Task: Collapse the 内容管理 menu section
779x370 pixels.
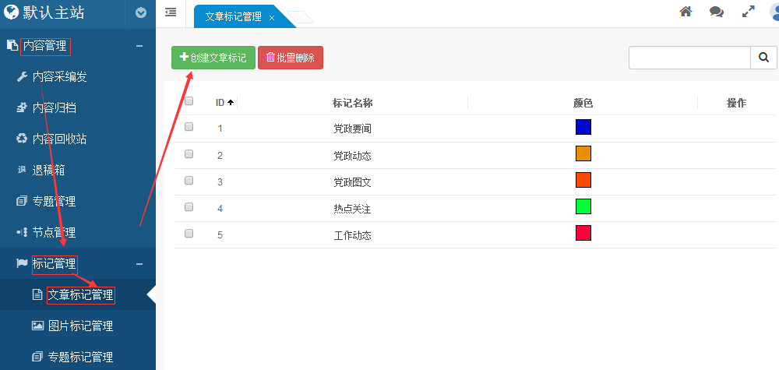Action: point(139,46)
